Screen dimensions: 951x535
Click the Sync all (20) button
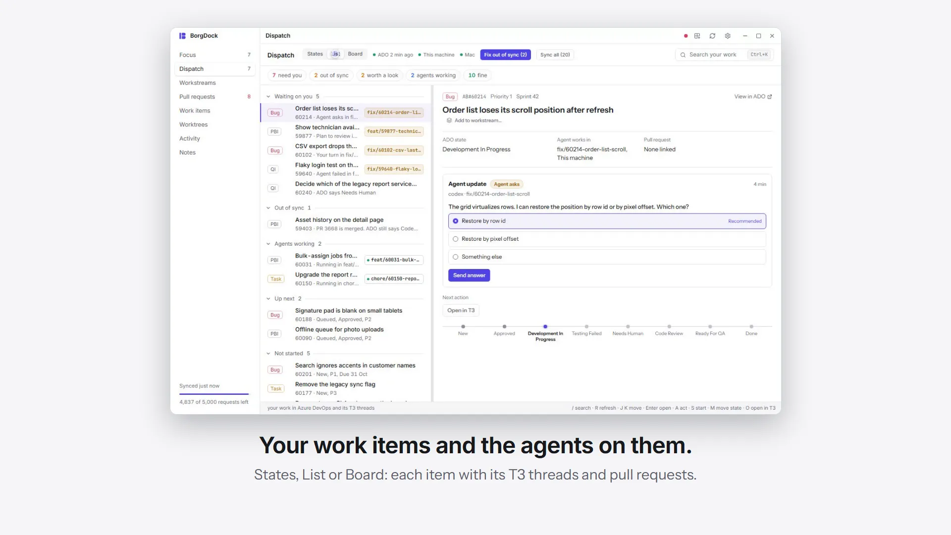pyautogui.click(x=555, y=55)
